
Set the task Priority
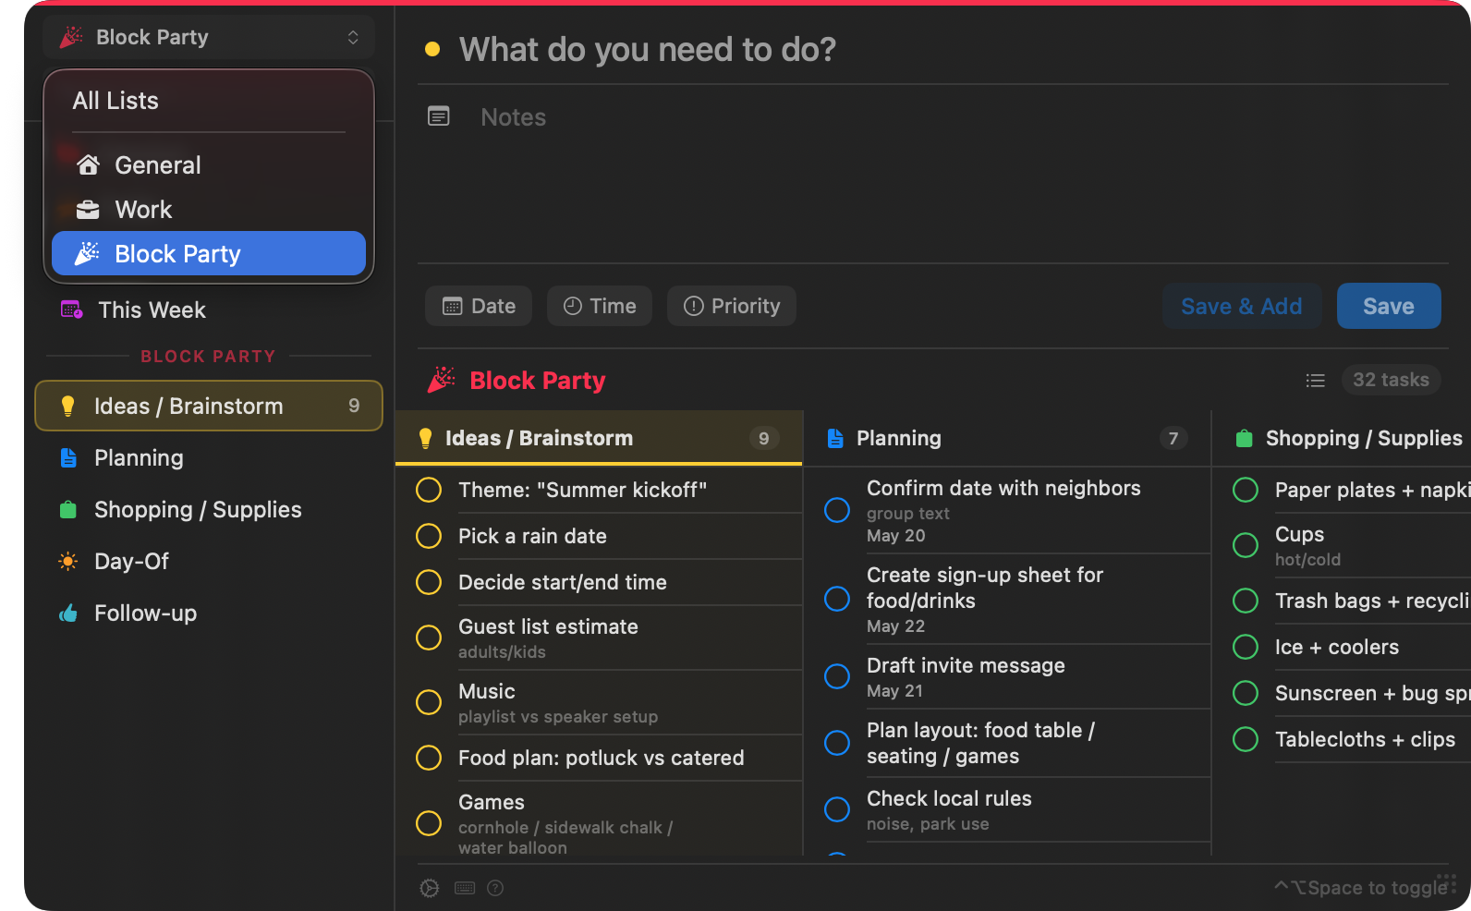pyautogui.click(x=732, y=306)
